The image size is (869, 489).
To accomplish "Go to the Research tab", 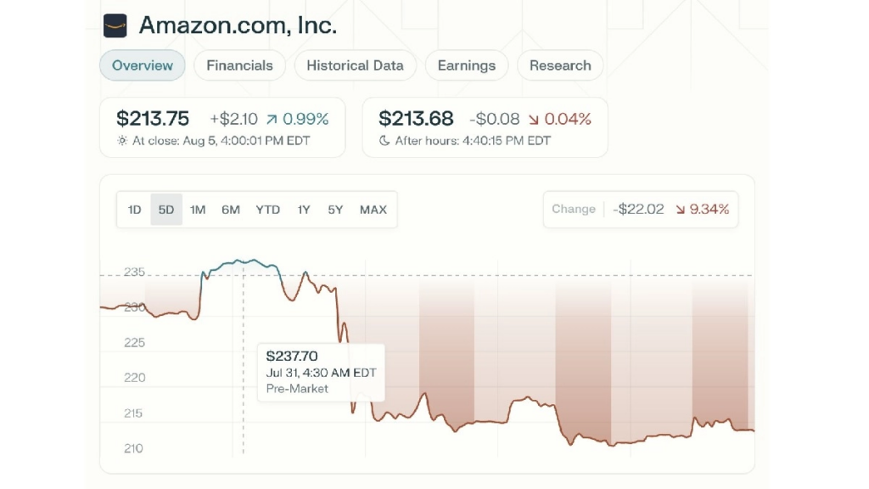I will [x=560, y=65].
